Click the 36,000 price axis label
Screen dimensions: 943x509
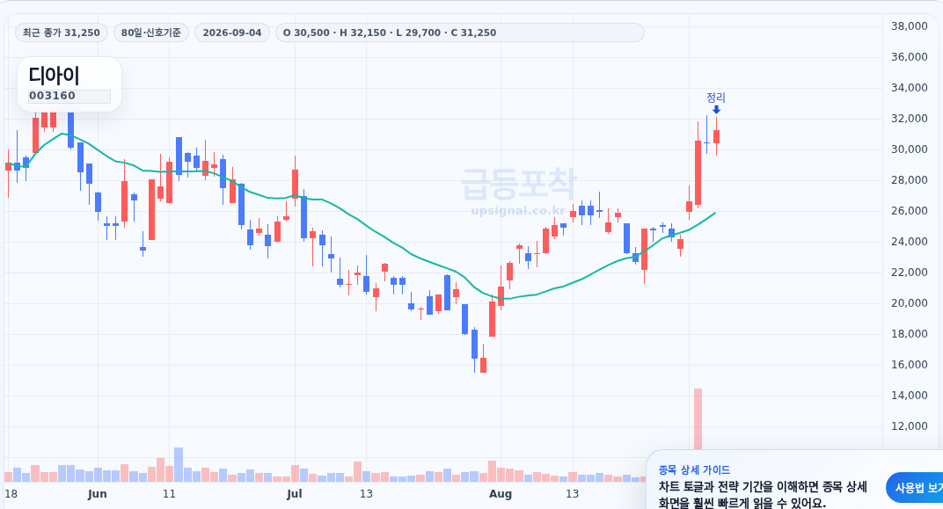[x=910, y=57]
